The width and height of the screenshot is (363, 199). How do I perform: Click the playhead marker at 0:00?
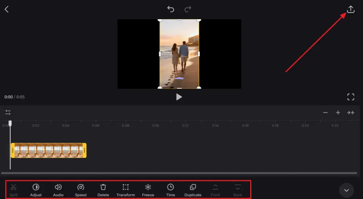(10, 123)
